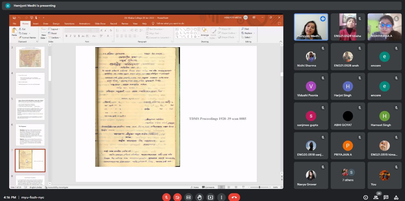Show the participants list icon
This screenshot has height=201, width=405.
(x=376, y=197)
